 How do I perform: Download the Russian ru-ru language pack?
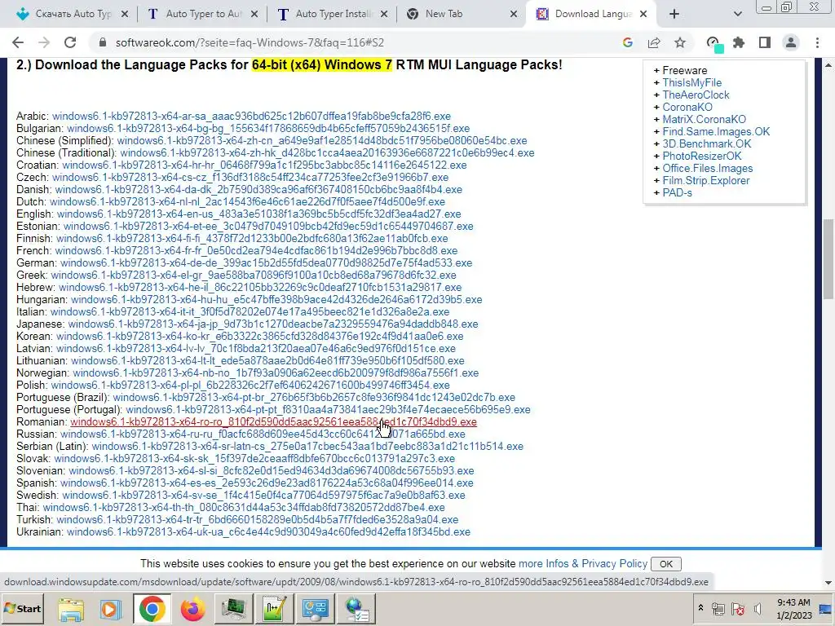coord(263,434)
